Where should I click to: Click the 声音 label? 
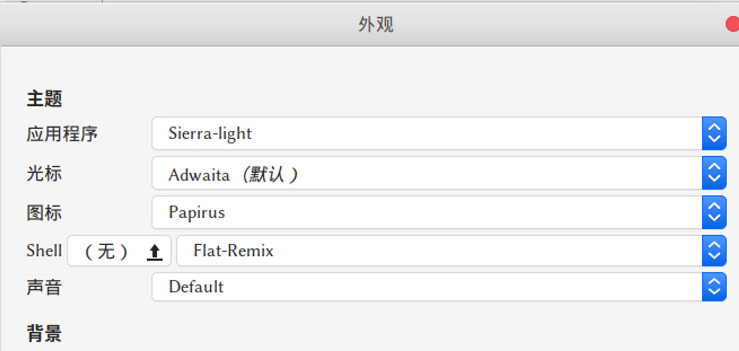click(44, 287)
